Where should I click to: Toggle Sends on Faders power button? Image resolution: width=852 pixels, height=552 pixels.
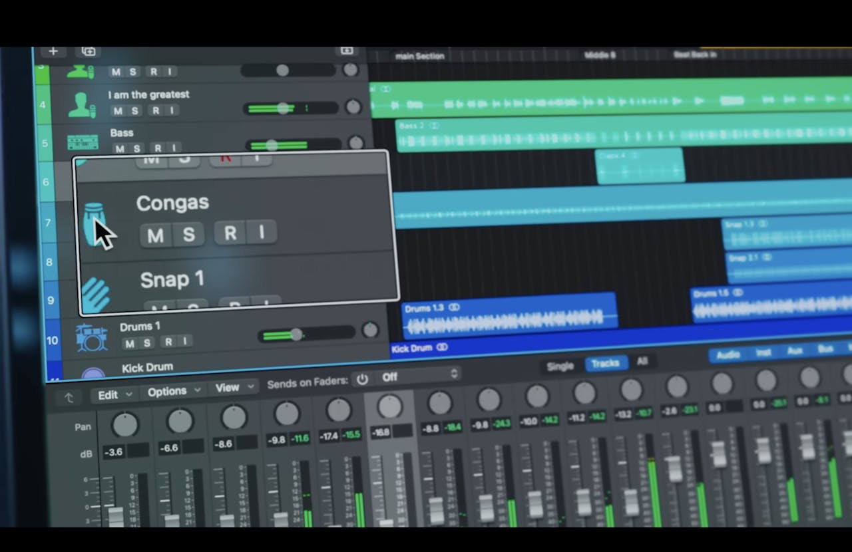pos(362,378)
